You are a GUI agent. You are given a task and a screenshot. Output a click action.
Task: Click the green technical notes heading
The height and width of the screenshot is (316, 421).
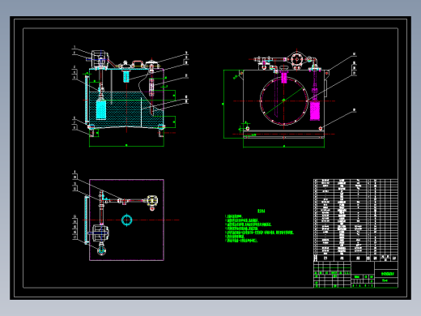(x=261, y=211)
